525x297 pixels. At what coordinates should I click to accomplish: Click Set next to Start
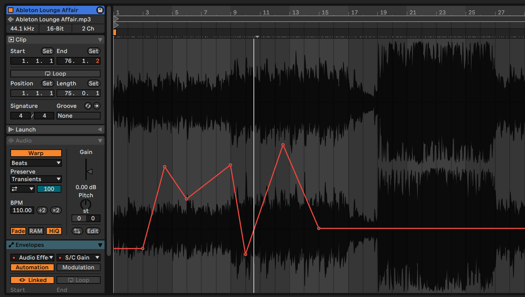(48, 51)
